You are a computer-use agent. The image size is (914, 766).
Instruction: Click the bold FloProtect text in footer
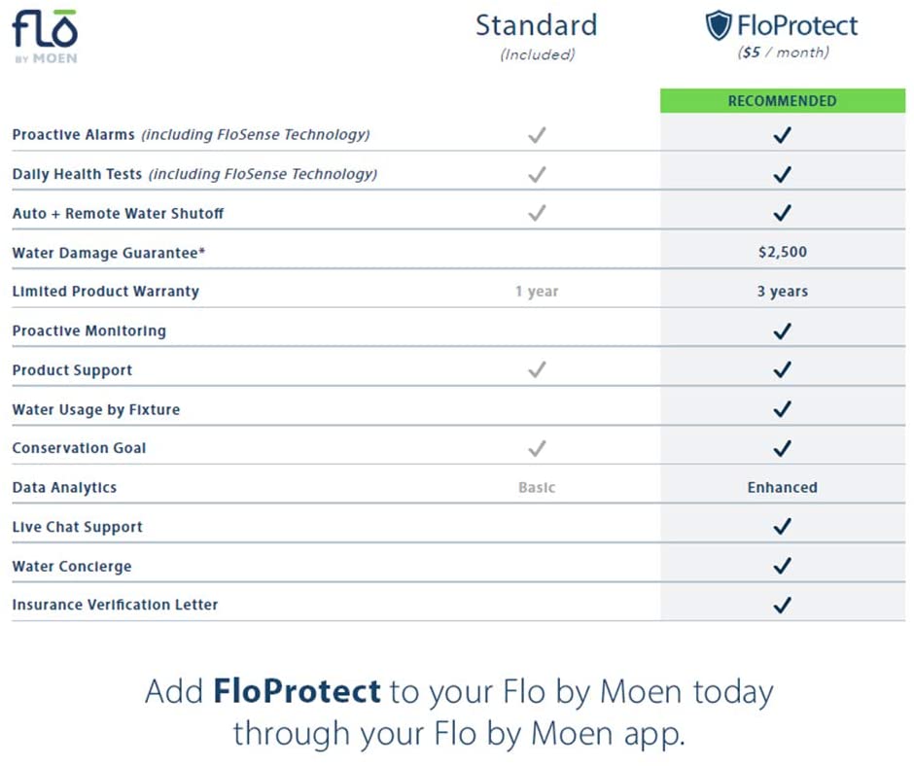tap(298, 691)
